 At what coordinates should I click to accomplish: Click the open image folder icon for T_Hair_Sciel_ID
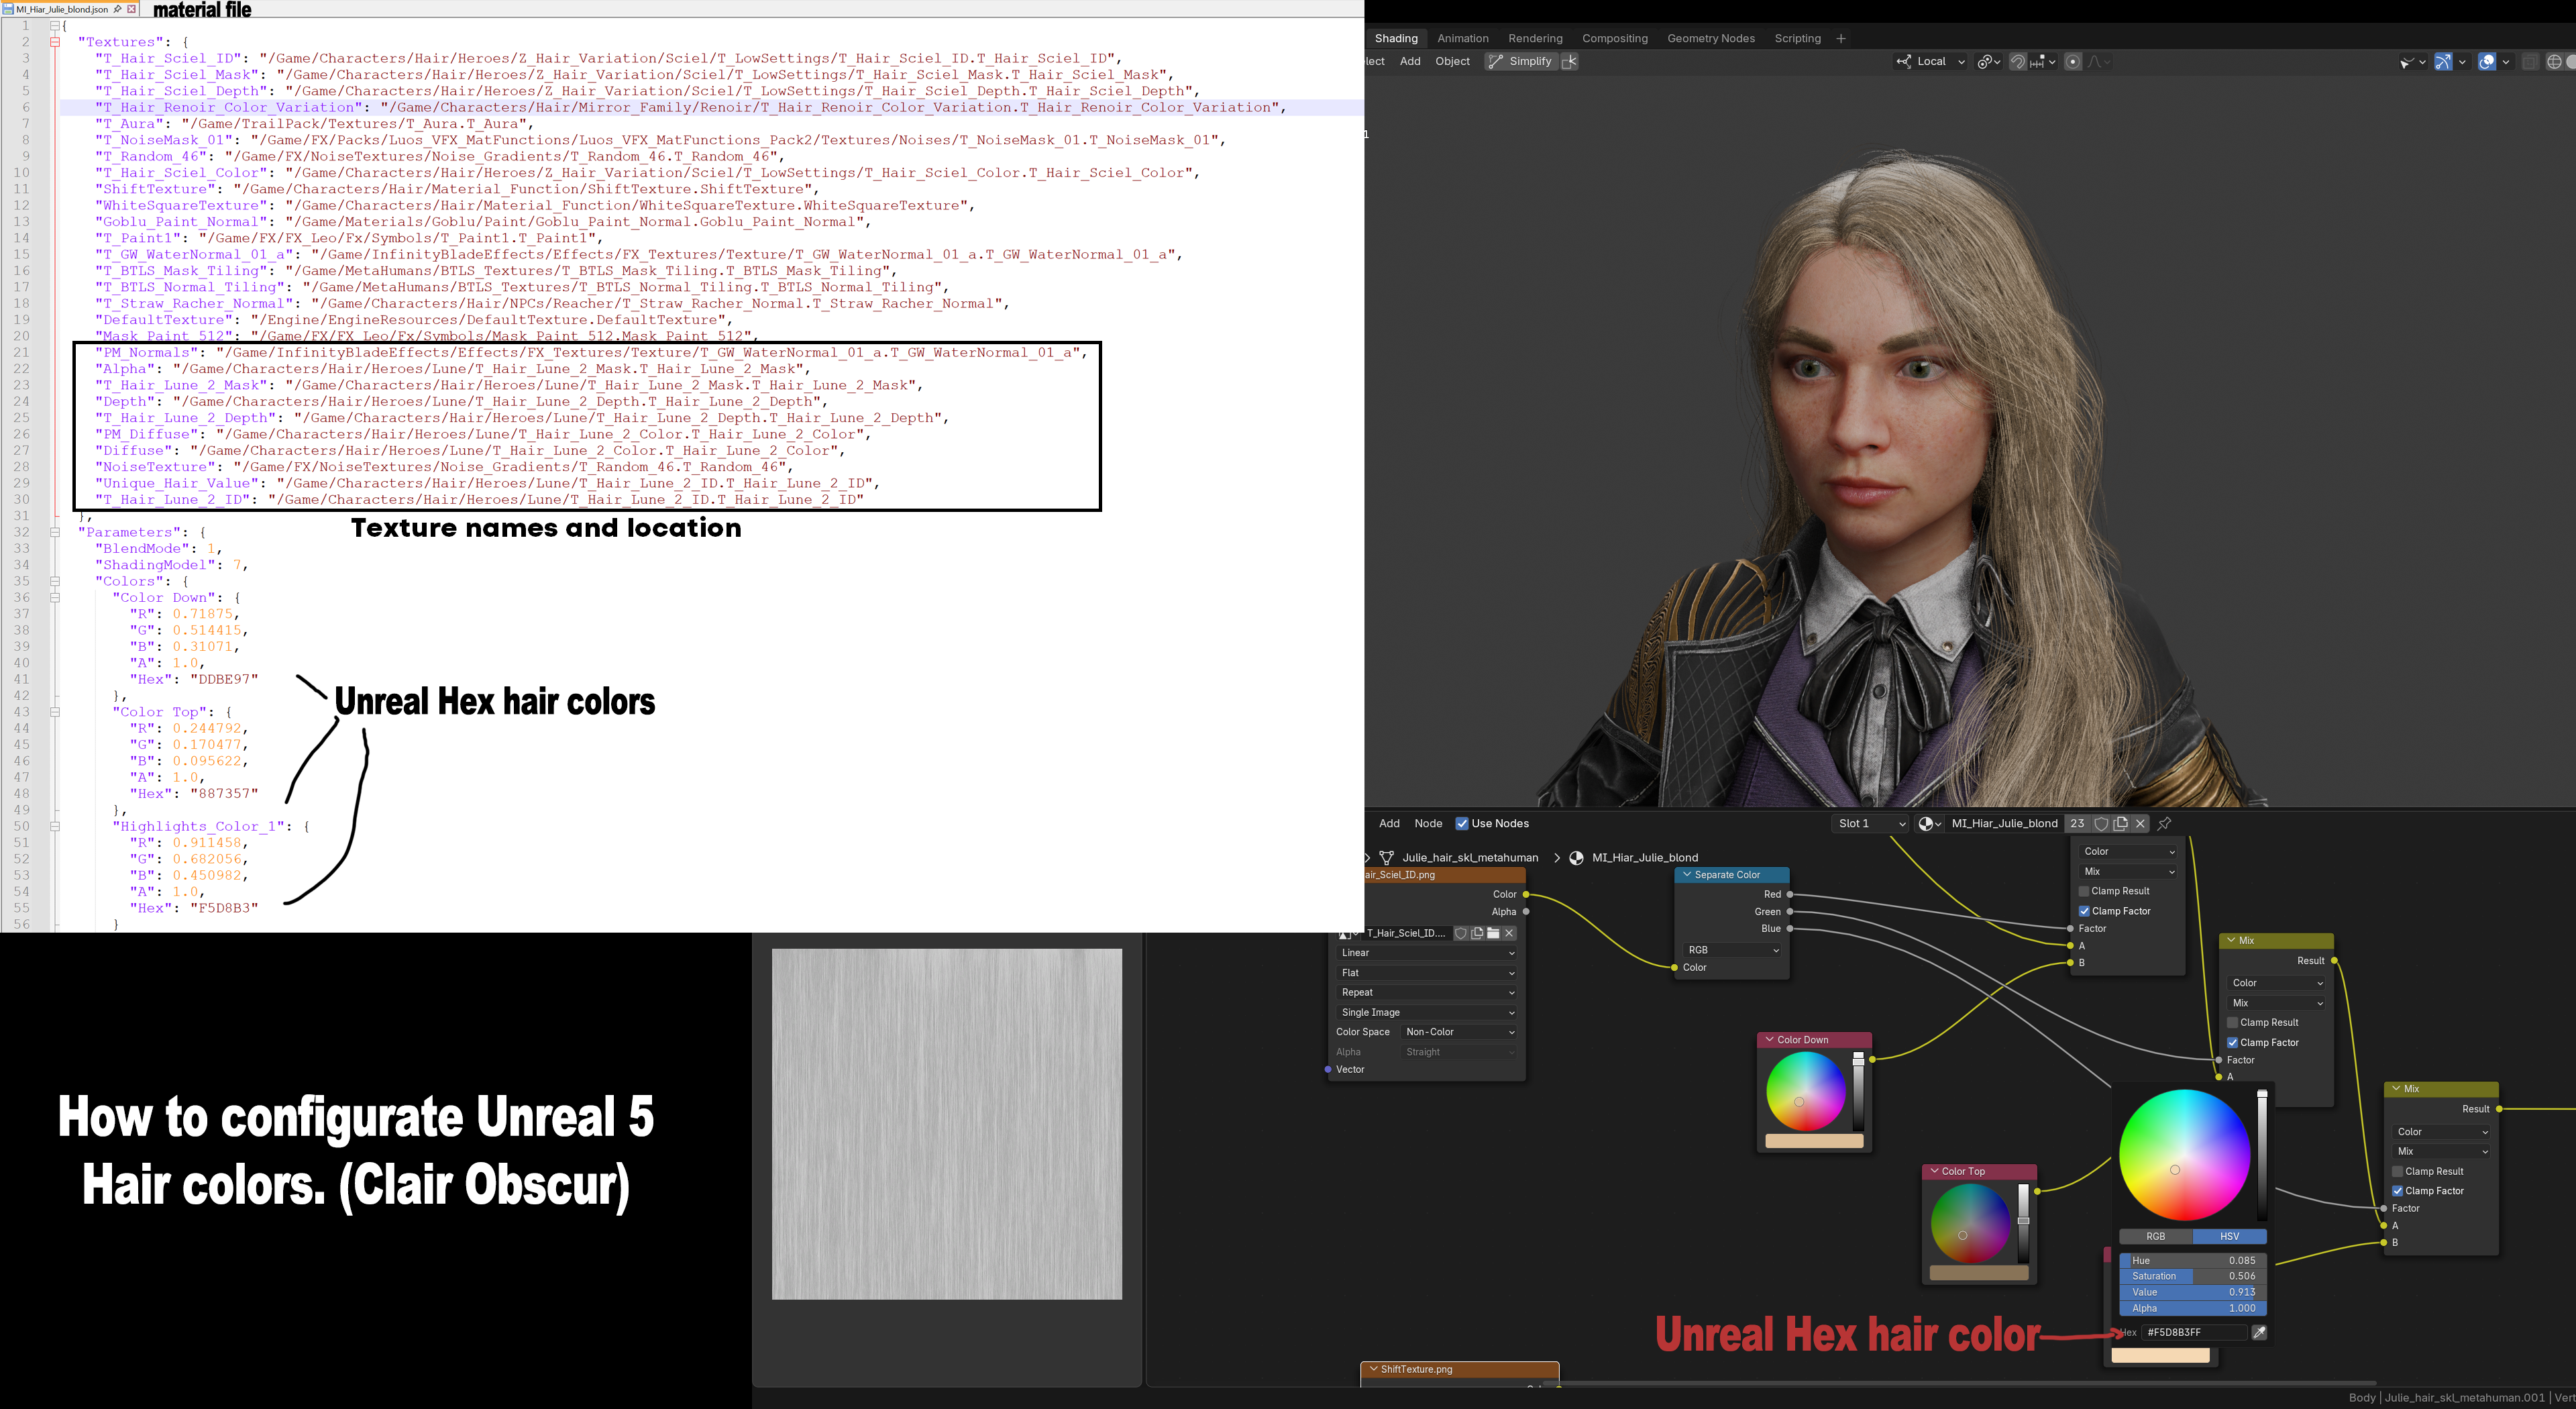[x=1493, y=933]
